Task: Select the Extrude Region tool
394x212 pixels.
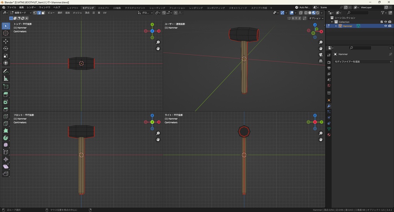Action: (6, 94)
